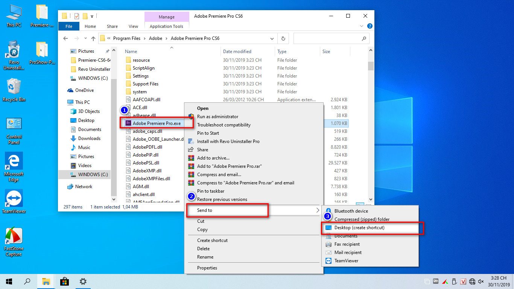Image resolution: width=514 pixels, height=289 pixels.
Task: Select OneDrive in navigation pane
Action: tap(84, 90)
